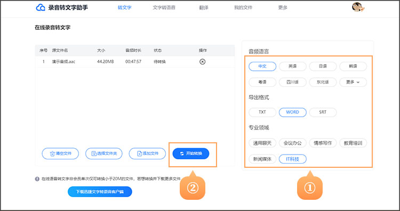The image size is (400, 211).
Task: Expand the 更多 languages dropdown
Action: point(353,82)
